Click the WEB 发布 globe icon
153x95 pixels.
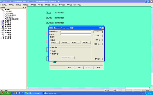tap(3, 36)
